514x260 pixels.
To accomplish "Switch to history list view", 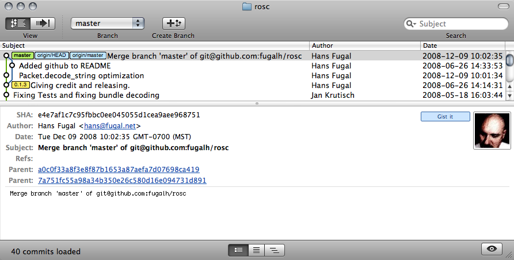I will coord(18,23).
